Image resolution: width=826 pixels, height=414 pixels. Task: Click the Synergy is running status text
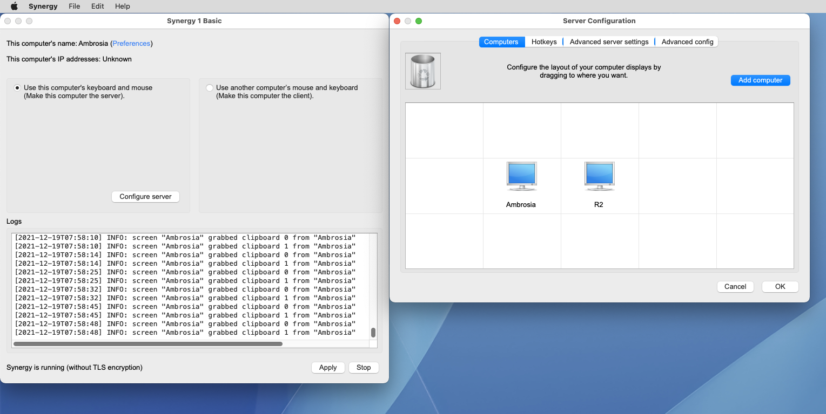[x=75, y=368]
